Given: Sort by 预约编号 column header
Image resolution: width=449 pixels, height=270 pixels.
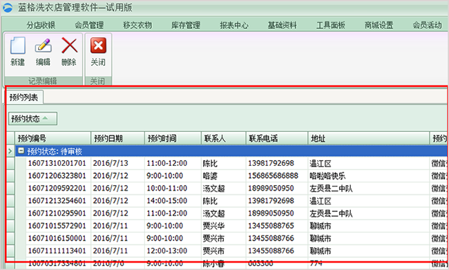Looking at the screenshot, I should pos(52,139).
